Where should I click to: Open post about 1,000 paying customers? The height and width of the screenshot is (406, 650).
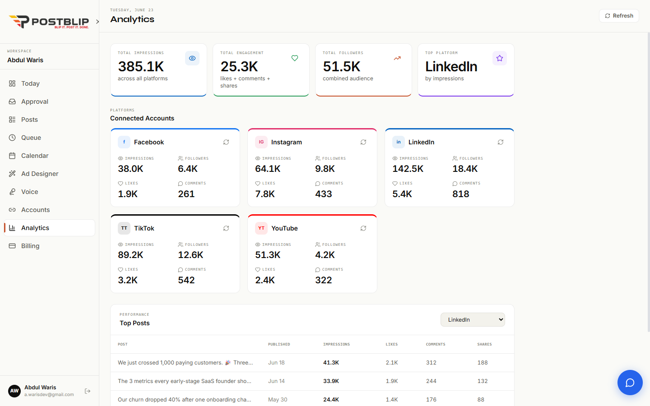click(185, 363)
